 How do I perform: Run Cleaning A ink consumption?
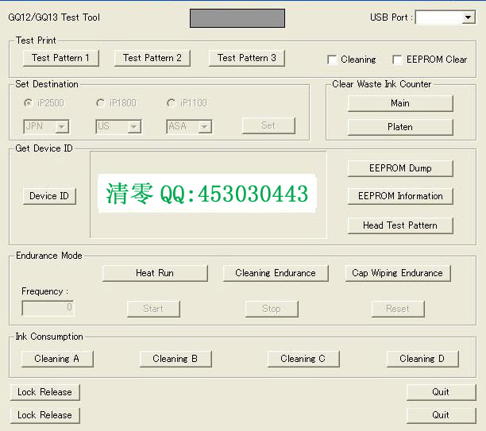pos(57,359)
